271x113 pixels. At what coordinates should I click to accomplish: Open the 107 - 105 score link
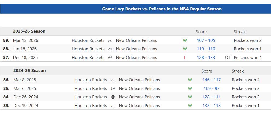pos(206,40)
